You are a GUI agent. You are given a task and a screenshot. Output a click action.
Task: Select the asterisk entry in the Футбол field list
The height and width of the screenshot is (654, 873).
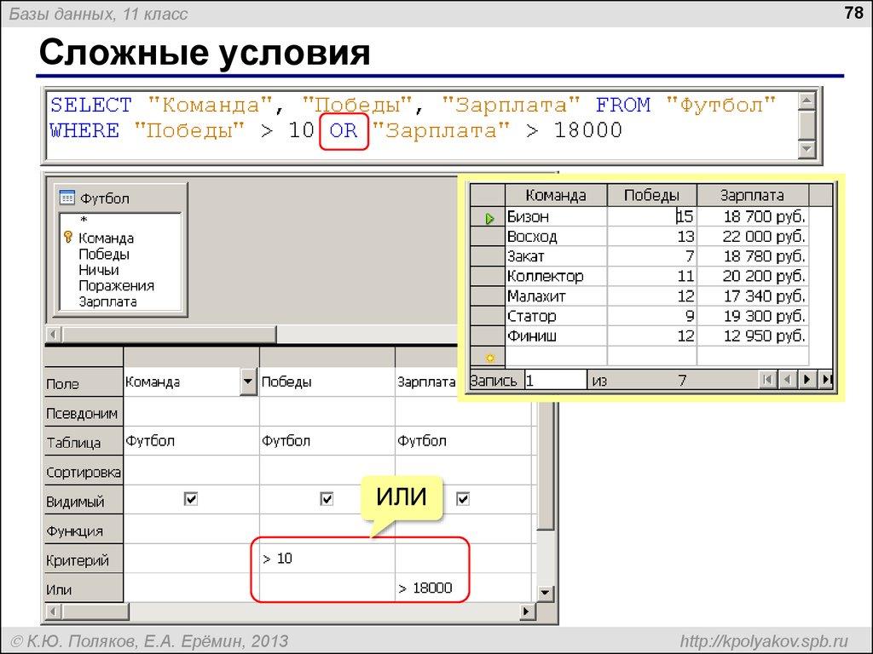coord(84,219)
